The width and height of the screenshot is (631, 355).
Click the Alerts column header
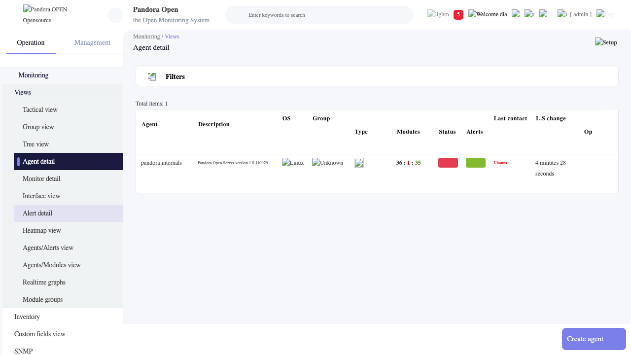point(475,132)
